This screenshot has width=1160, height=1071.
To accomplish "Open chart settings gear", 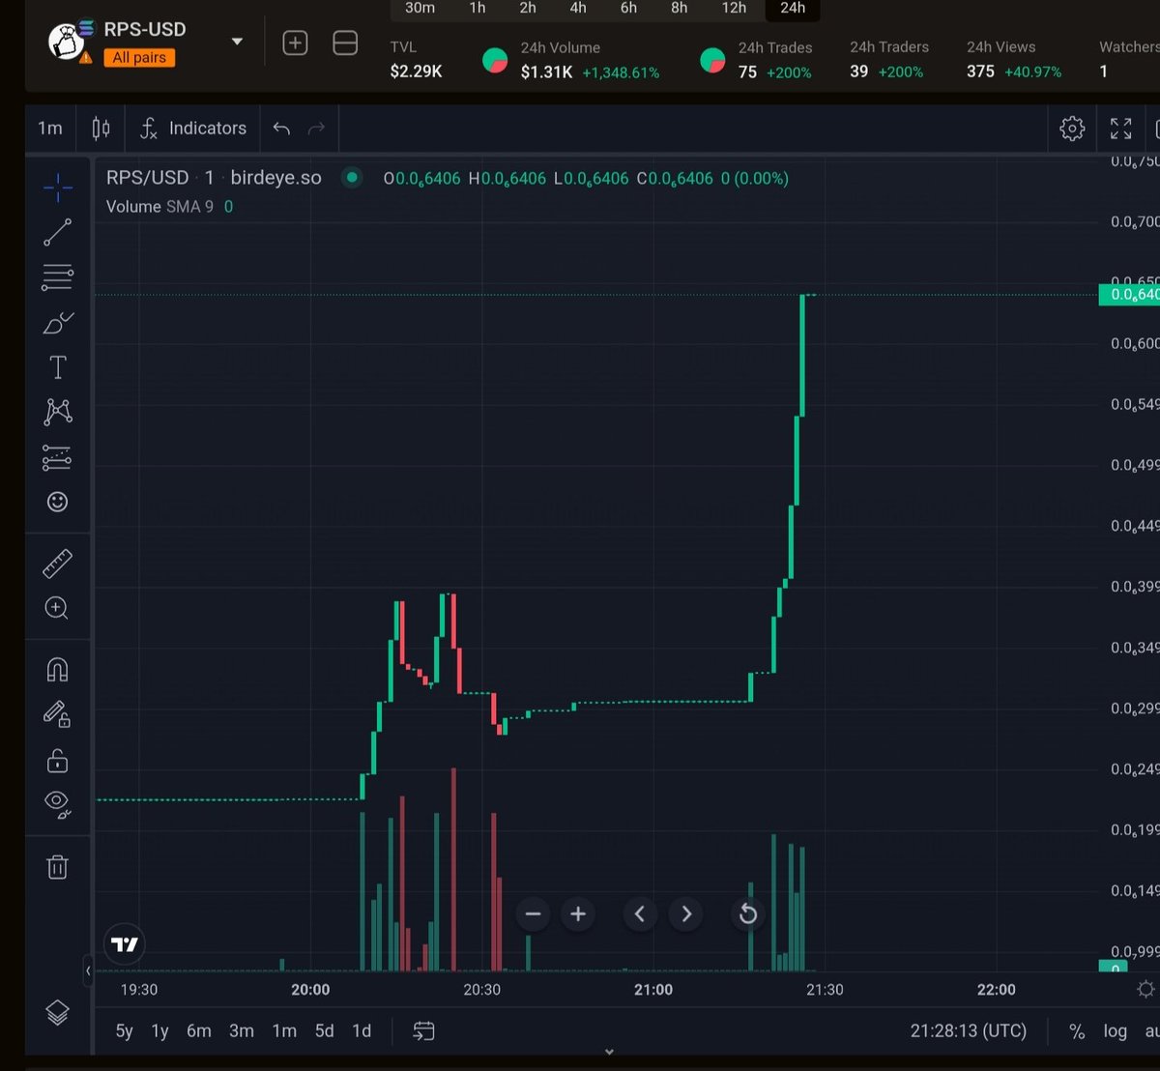I will pos(1072,128).
